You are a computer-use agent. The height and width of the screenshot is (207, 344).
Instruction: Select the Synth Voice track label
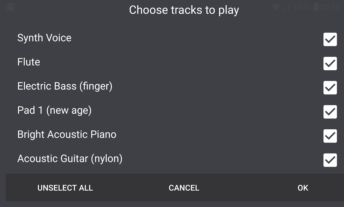[x=44, y=38]
